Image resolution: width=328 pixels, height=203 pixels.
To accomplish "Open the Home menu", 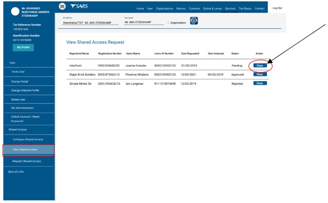I will [x=140, y=8].
